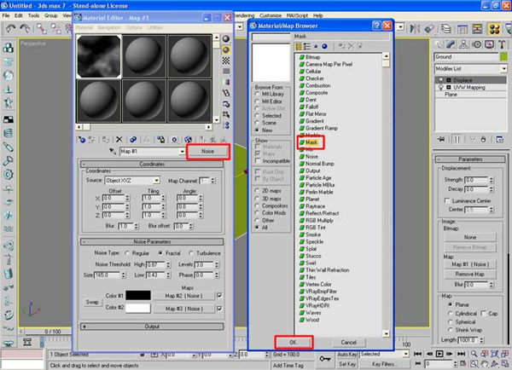
Task: Open the Edit menu
Action: coord(19,15)
